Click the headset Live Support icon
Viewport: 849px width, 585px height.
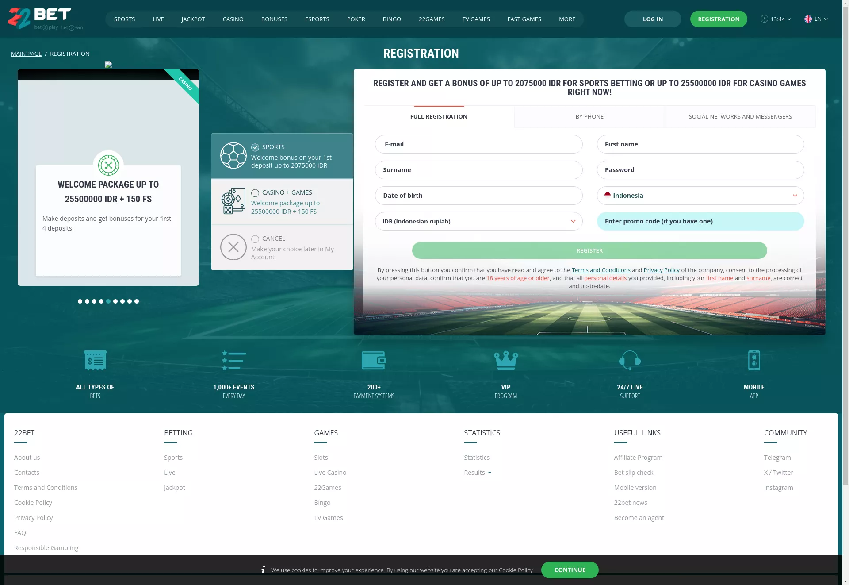[630, 360]
